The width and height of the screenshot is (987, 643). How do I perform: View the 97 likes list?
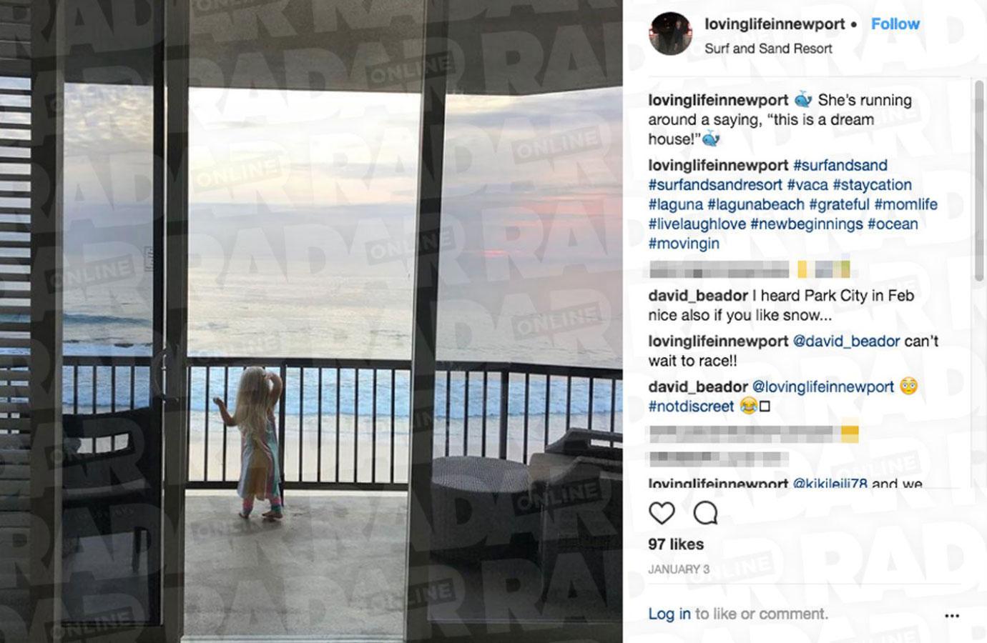676,544
